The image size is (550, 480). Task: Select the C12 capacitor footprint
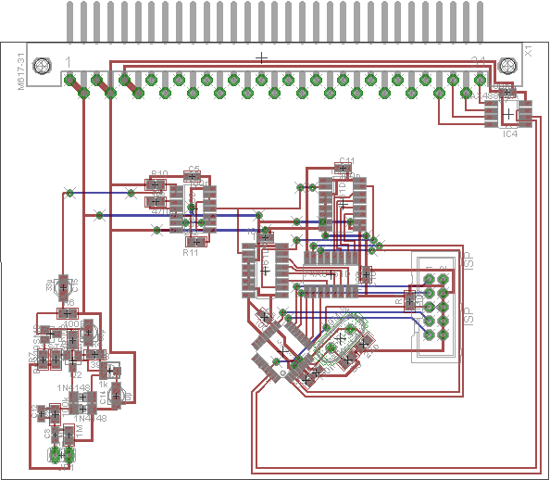pos(42,414)
